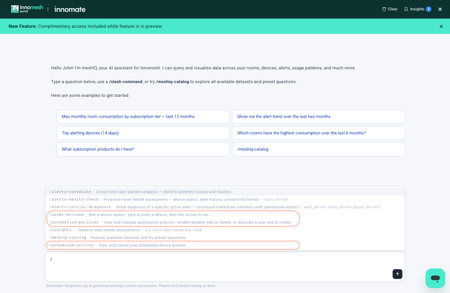Viewport: 450px width, 293px height.
Task: Click the Insights count badge
Action: pyautogui.click(x=429, y=9)
